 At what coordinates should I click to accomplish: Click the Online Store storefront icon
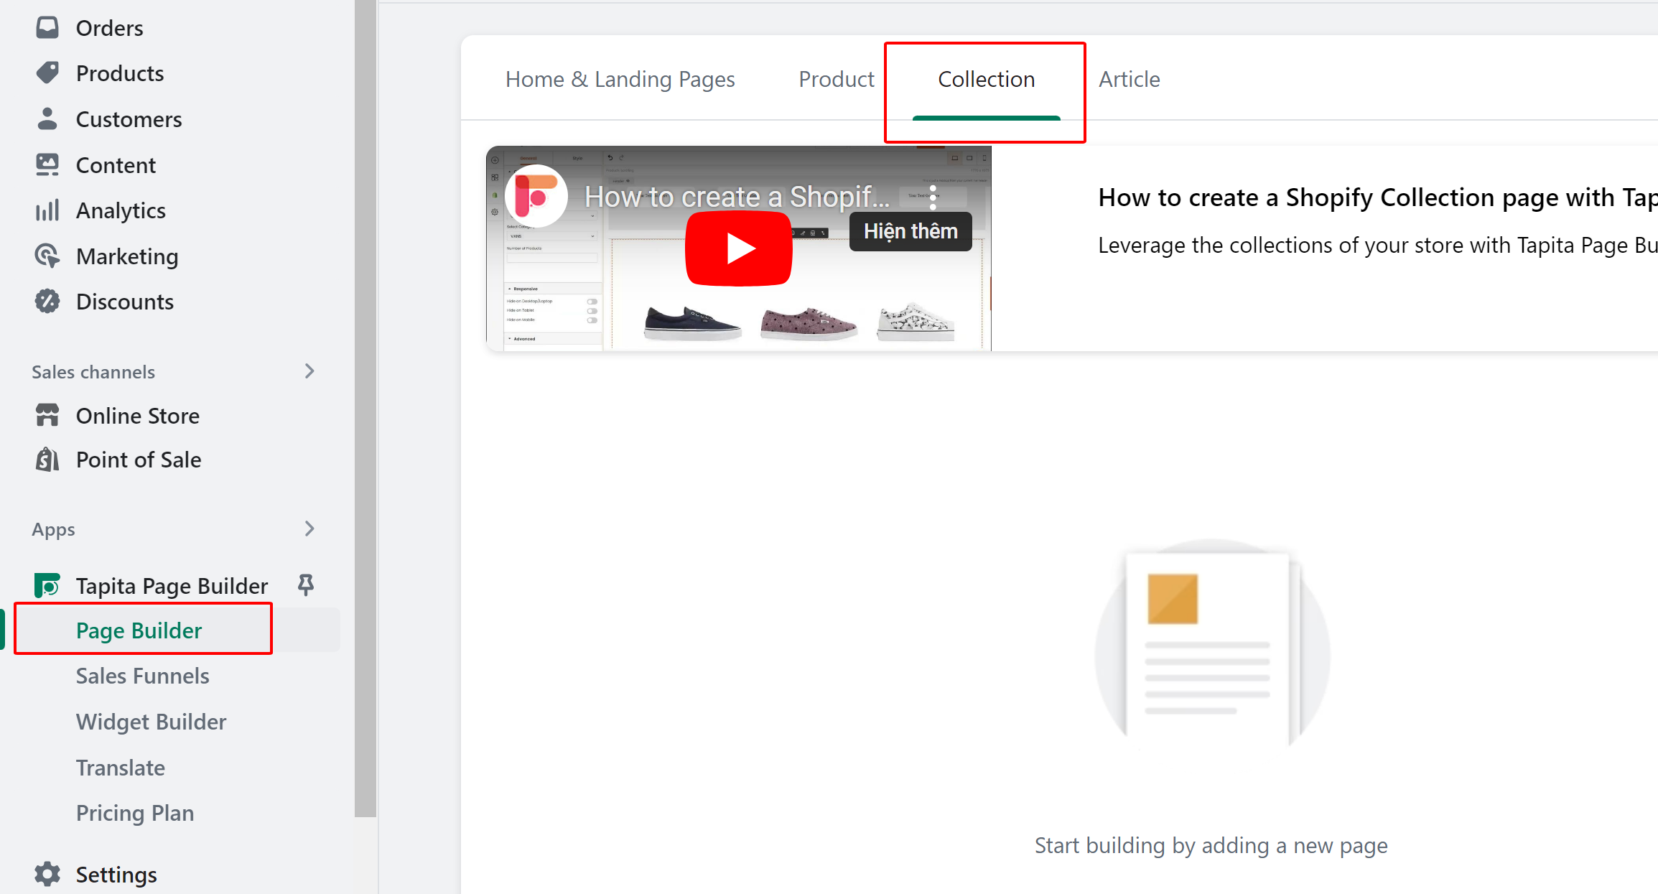[47, 415]
